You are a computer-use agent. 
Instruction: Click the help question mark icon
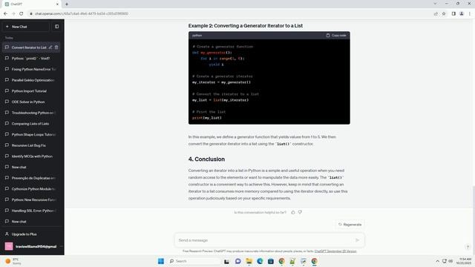[468, 247]
